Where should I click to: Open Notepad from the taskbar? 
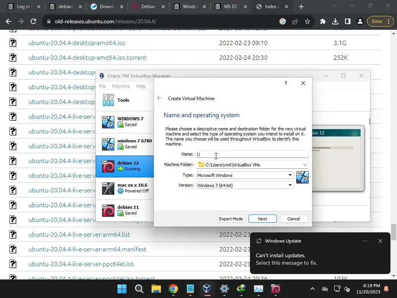(x=190, y=289)
